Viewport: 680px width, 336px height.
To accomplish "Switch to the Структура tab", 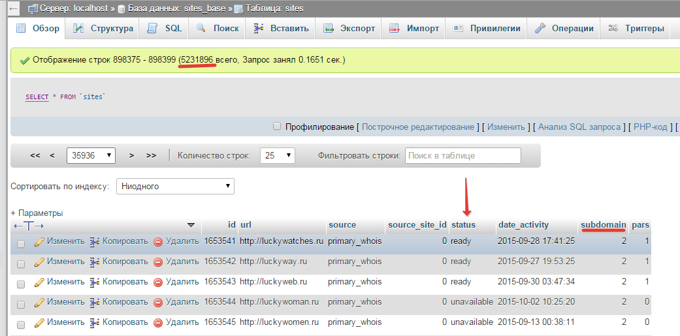I will pyautogui.click(x=103, y=29).
